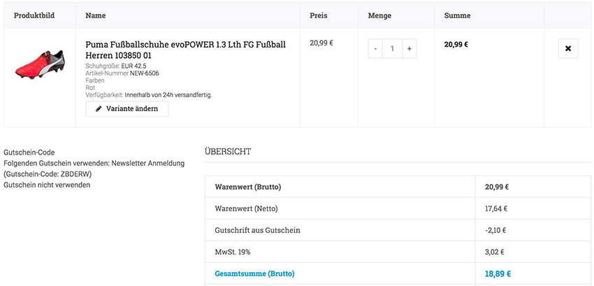Click the Preis column header
The width and height of the screenshot is (594, 286).
[318, 15]
